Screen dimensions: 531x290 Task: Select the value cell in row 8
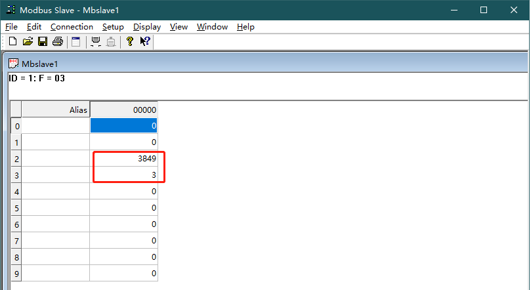click(x=123, y=257)
